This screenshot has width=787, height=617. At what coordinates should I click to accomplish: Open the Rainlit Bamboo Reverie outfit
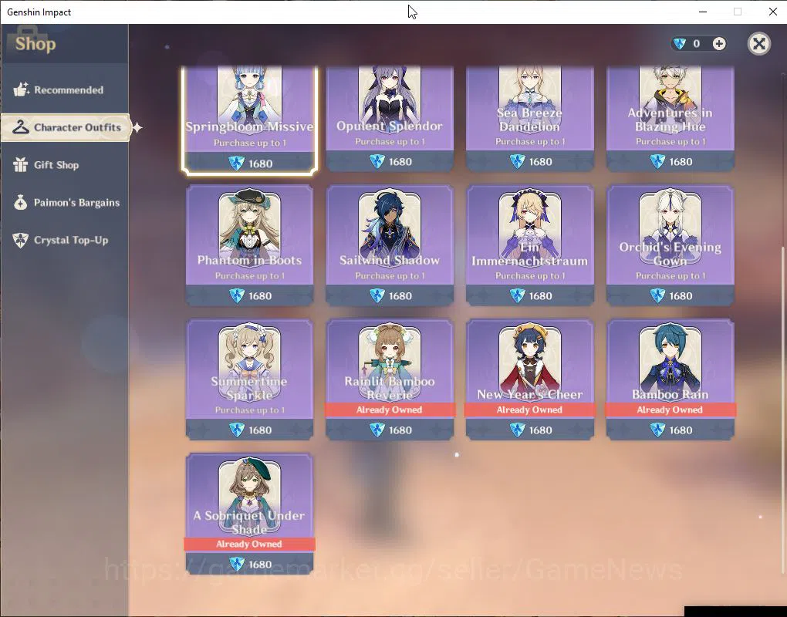point(390,379)
